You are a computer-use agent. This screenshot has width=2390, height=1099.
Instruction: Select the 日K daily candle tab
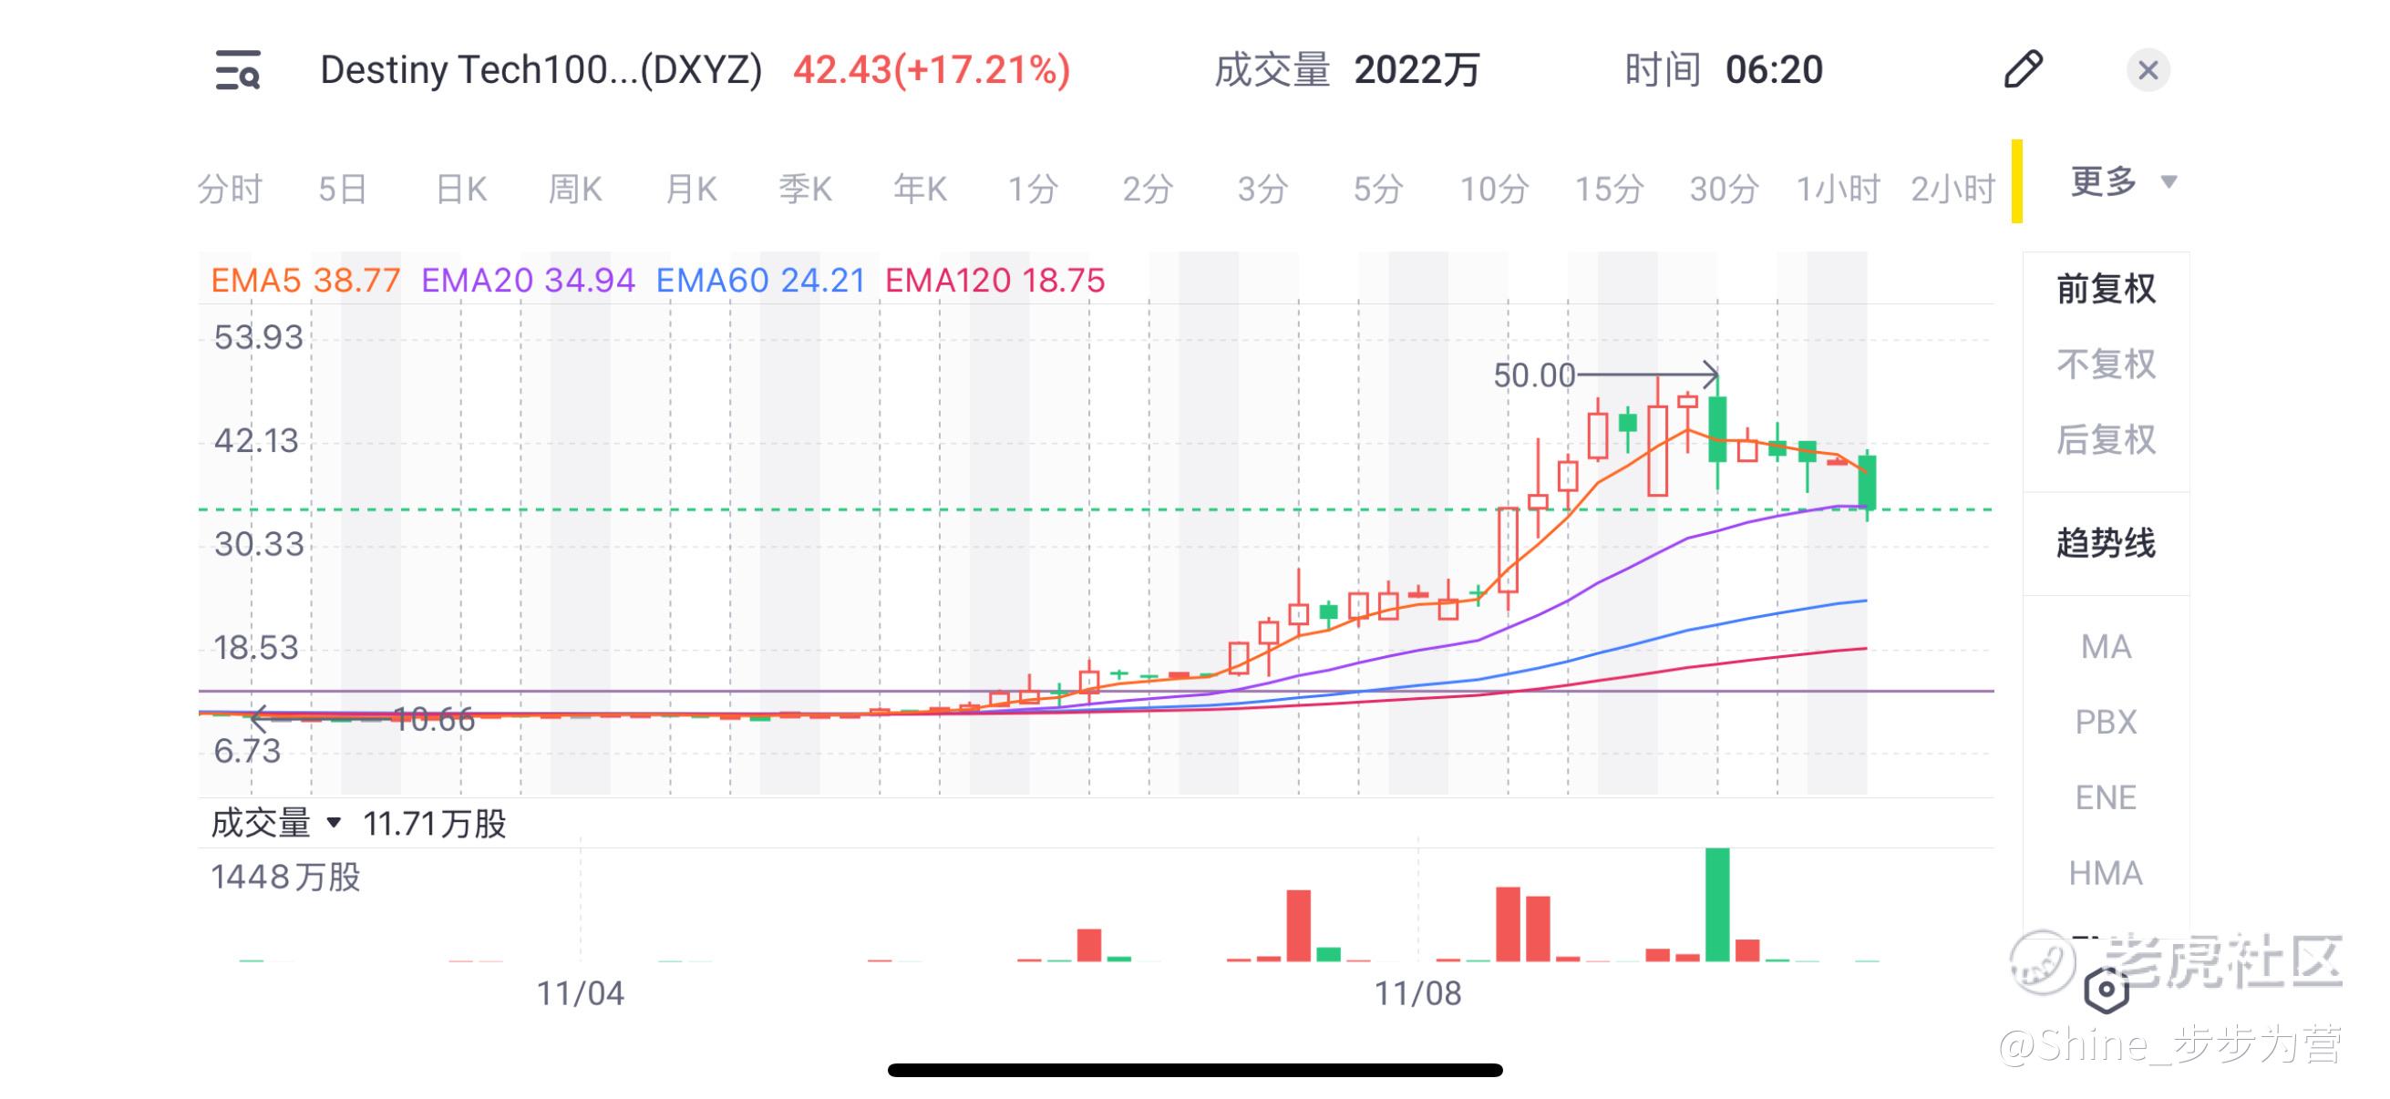[x=461, y=190]
